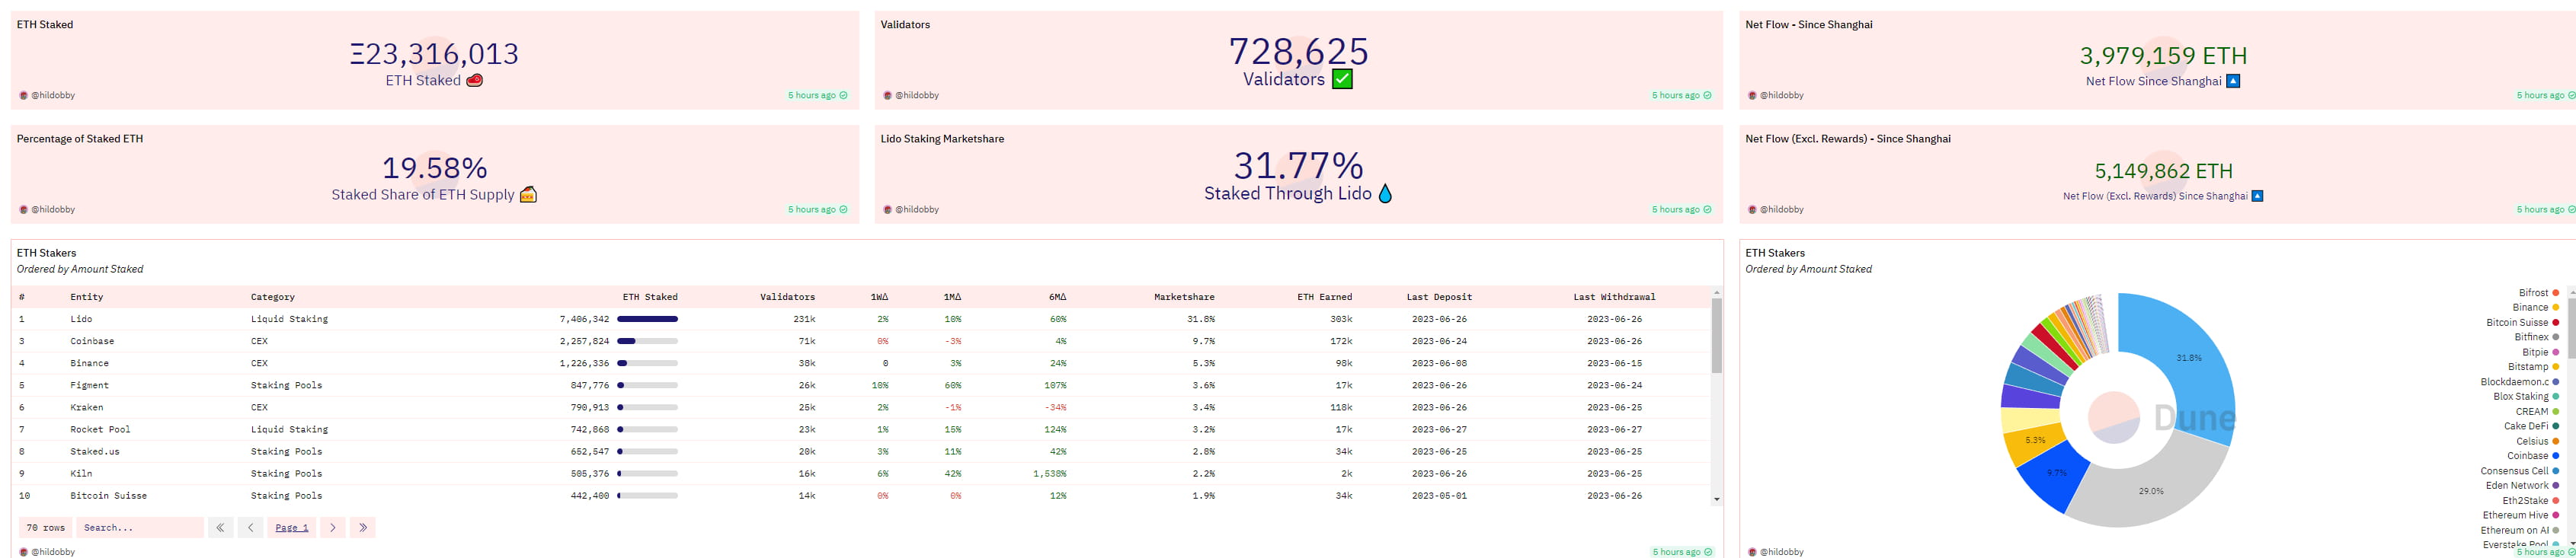Toggle Bitstamp series in pie legend
The image size is (2576, 558).
click(2534, 367)
